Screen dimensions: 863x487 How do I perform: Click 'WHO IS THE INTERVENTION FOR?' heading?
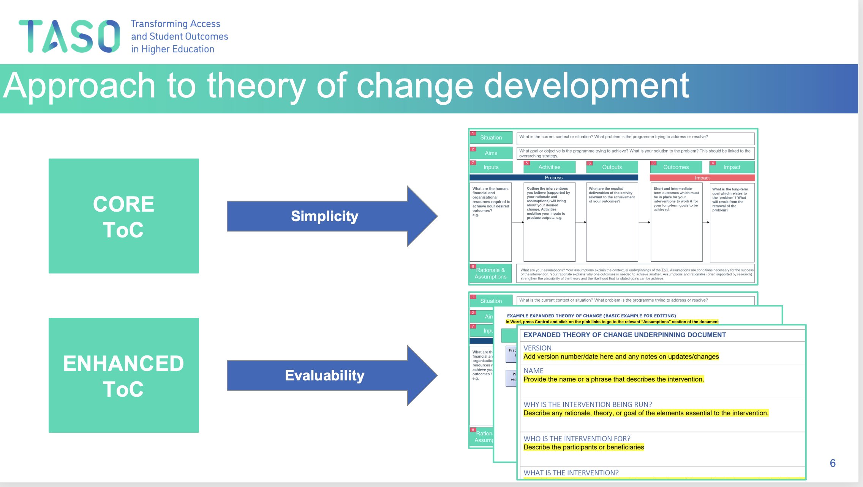tap(577, 438)
